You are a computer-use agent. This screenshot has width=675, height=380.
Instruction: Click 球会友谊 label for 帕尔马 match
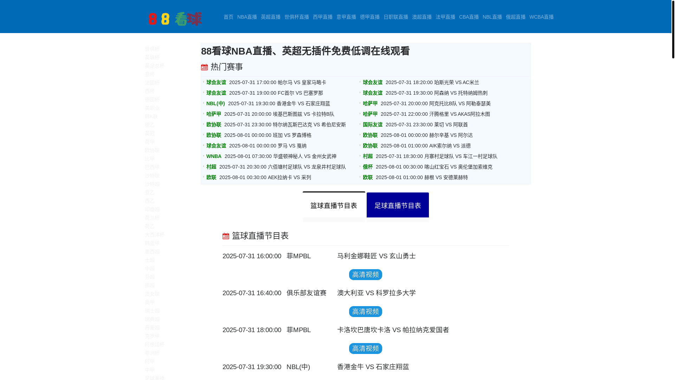[216, 82]
